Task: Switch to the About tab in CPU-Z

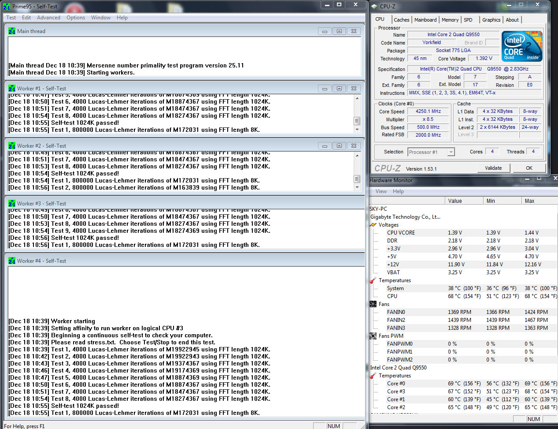Action: tap(512, 20)
